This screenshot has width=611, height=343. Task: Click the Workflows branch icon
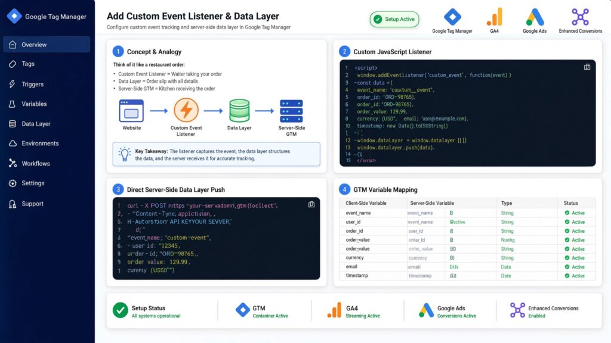(13, 163)
